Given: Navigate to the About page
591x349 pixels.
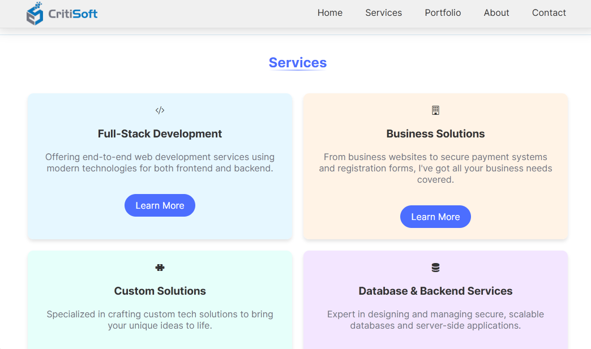Looking at the screenshot, I should [496, 12].
